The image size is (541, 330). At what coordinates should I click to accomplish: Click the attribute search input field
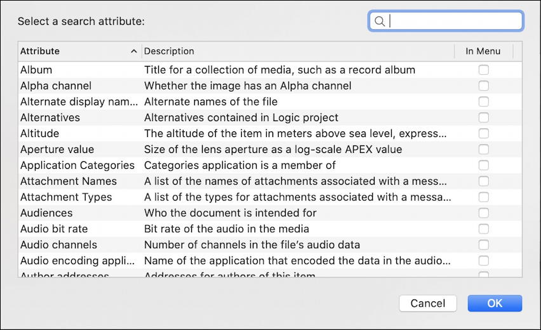(446, 21)
